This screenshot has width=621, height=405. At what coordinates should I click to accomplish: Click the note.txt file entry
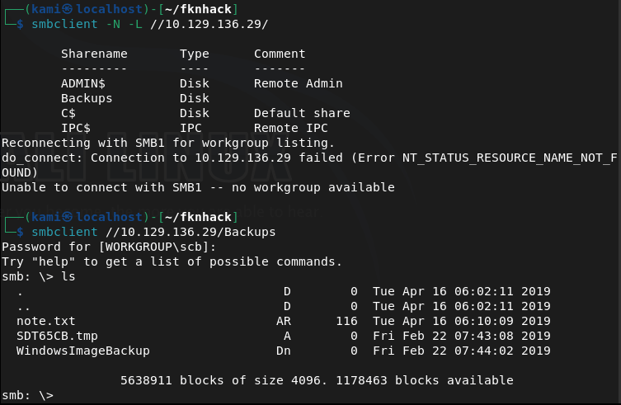pyautogui.click(x=45, y=321)
